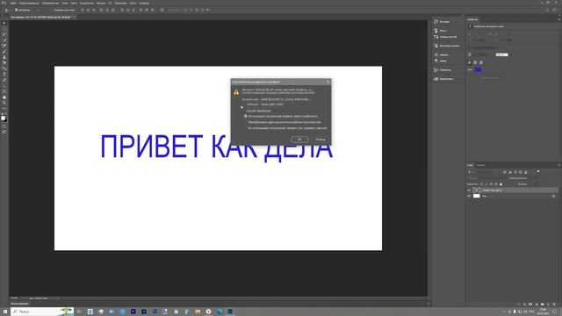562x316 pixels.
Task: Open the History collapsed panel icon
Action: (436, 21)
